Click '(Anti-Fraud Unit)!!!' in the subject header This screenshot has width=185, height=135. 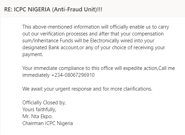pos(77,9)
